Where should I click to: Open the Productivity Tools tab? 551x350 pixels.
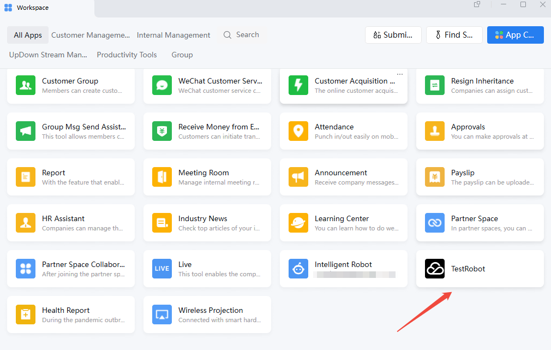pyautogui.click(x=127, y=55)
